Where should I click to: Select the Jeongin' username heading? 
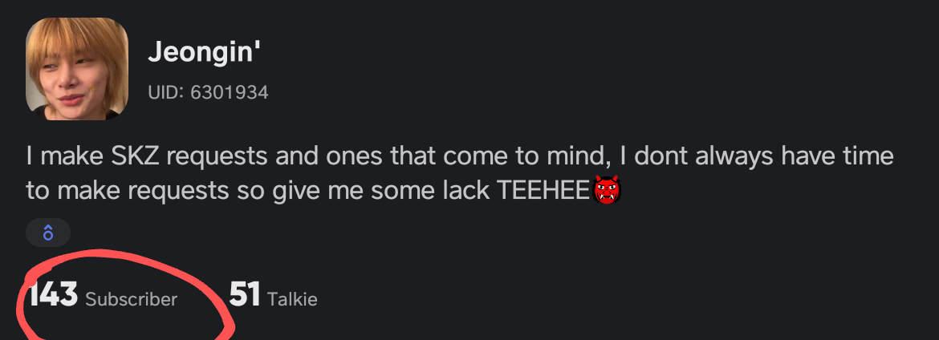tap(205, 55)
